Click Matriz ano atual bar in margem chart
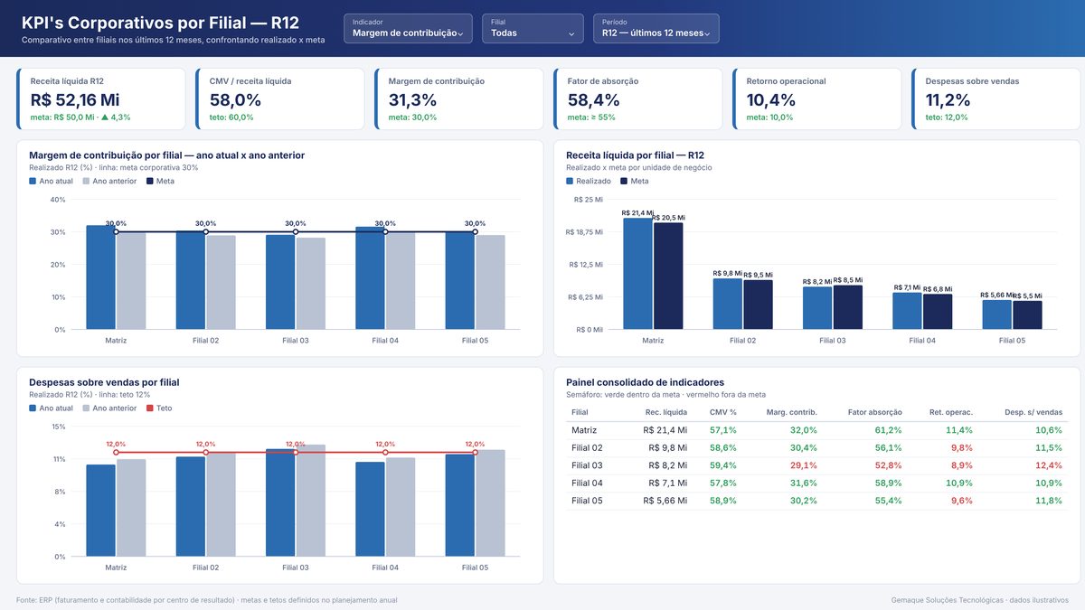1085x610 pixels. (100, 277)
